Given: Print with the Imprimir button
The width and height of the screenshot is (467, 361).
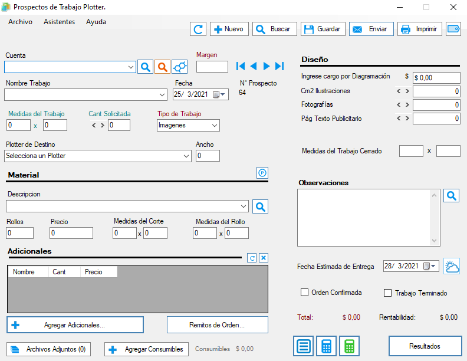Looking at the screenshot, I should (x=420, y=29).
